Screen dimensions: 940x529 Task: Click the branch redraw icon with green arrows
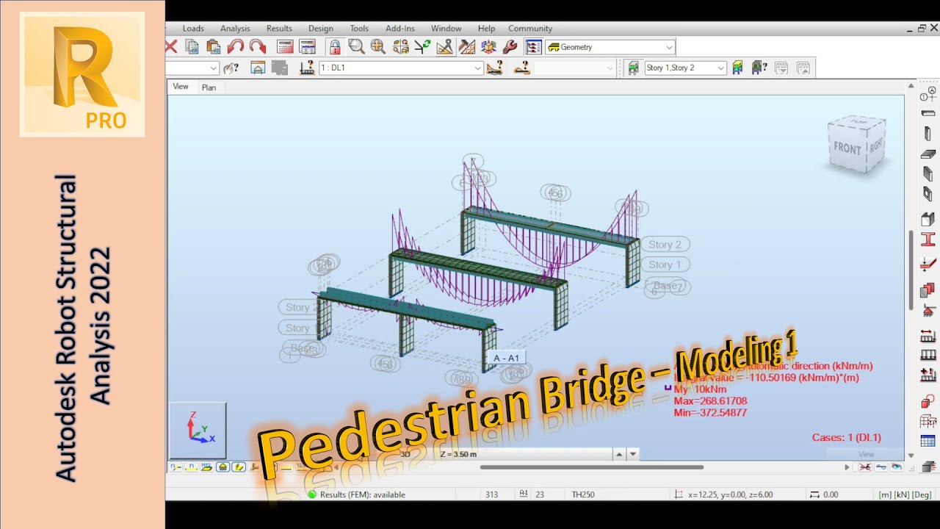coord(422,47)
